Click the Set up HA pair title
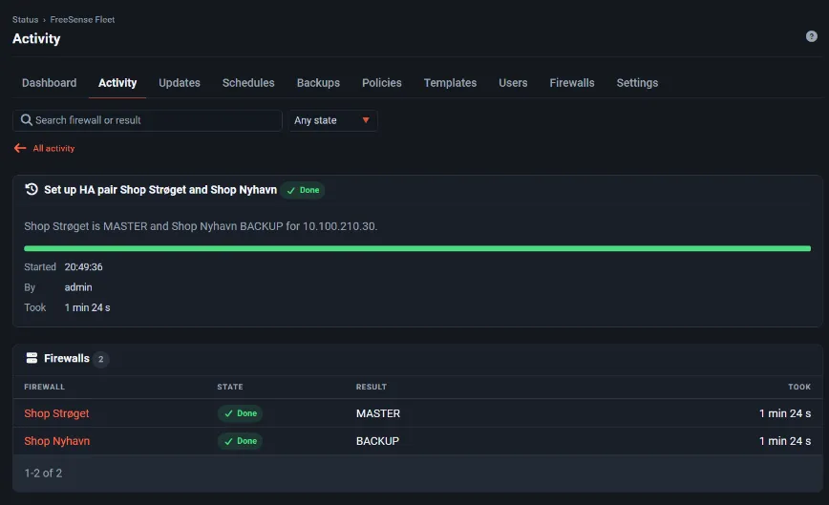Screen dimensions: 829x505 tap(160, 190)
